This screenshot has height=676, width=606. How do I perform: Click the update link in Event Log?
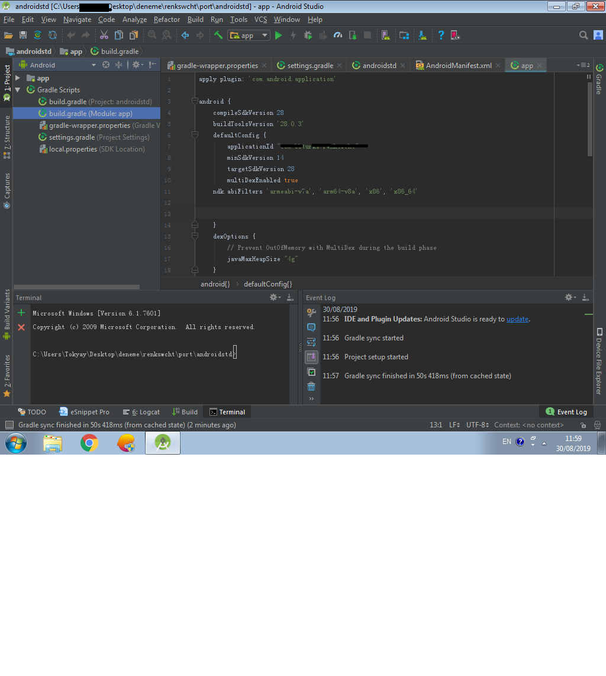(x=517, y=319)
